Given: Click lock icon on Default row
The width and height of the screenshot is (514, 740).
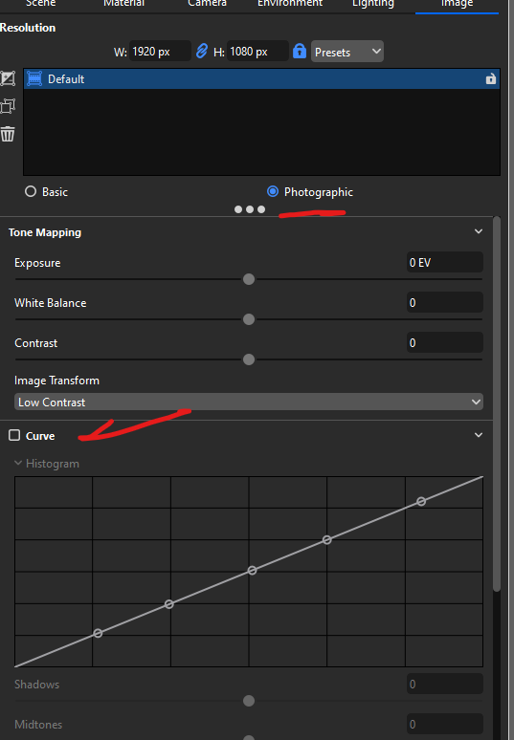Looking at the screenshot, I should [x=491, y=78].
